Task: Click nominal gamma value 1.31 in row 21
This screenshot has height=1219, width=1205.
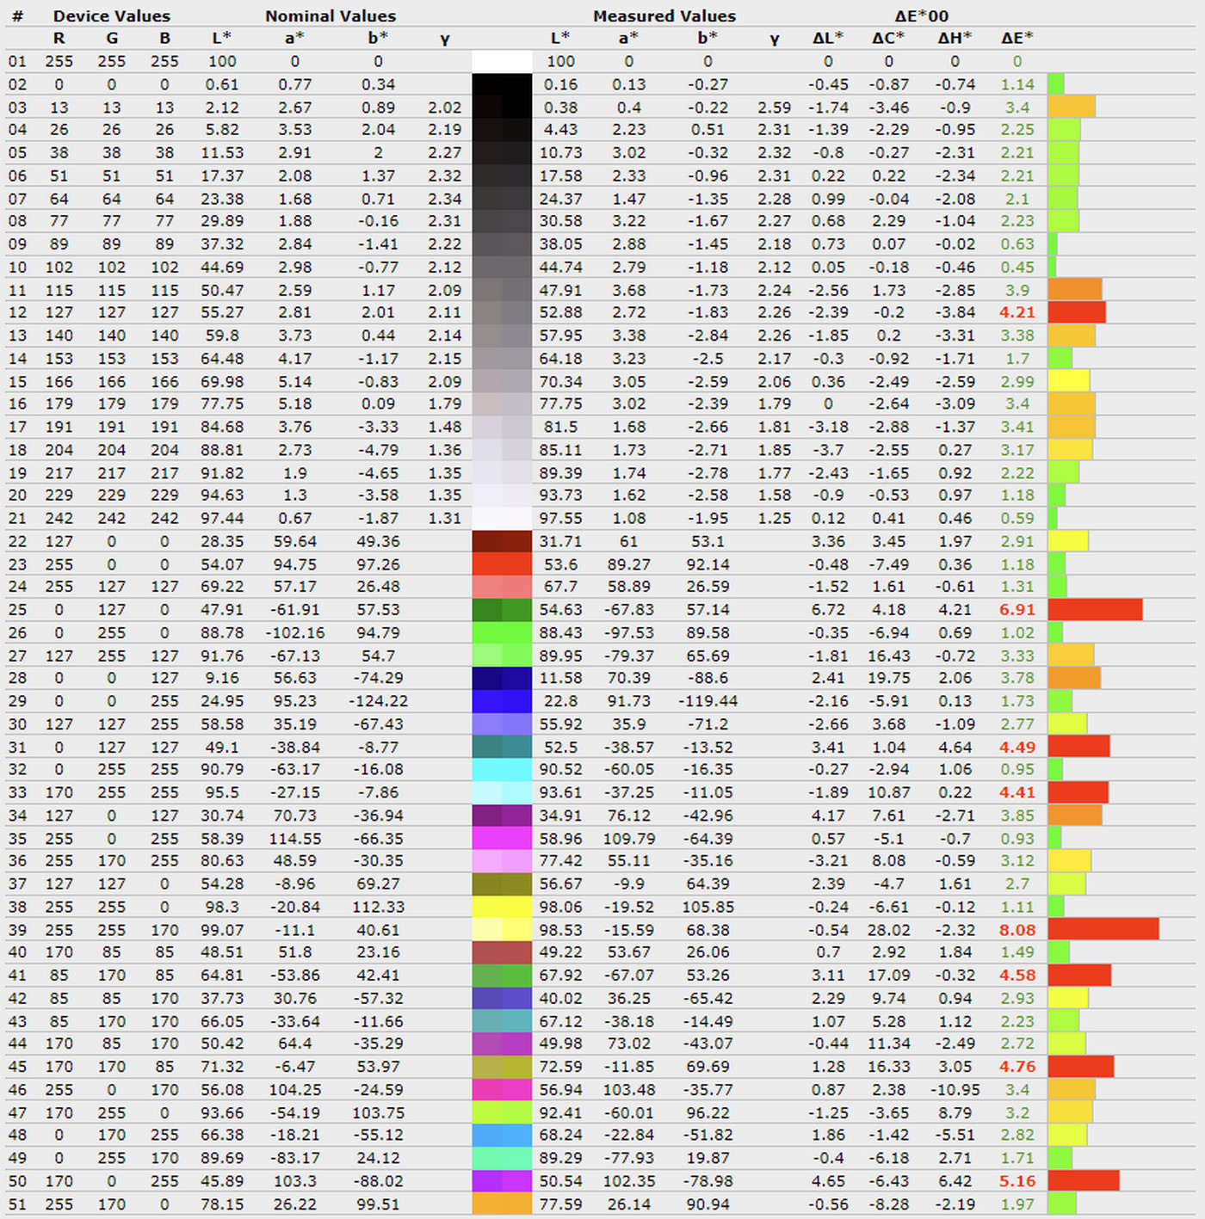Action: (445, 518)
